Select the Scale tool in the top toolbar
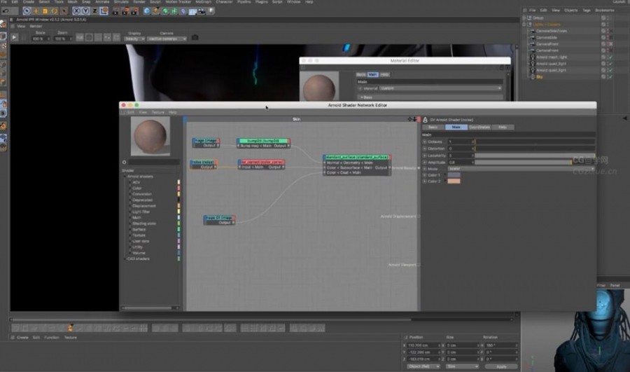This screenshot has width=630, height=372. [x=45, y=11]
